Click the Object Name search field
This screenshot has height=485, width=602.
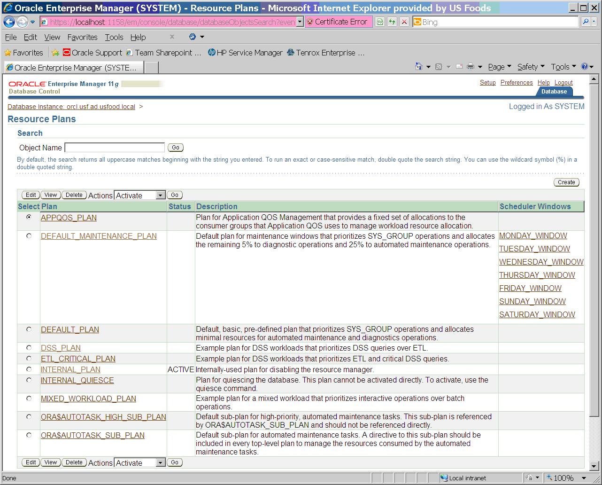pyautogui.click(x=115, y=148)
